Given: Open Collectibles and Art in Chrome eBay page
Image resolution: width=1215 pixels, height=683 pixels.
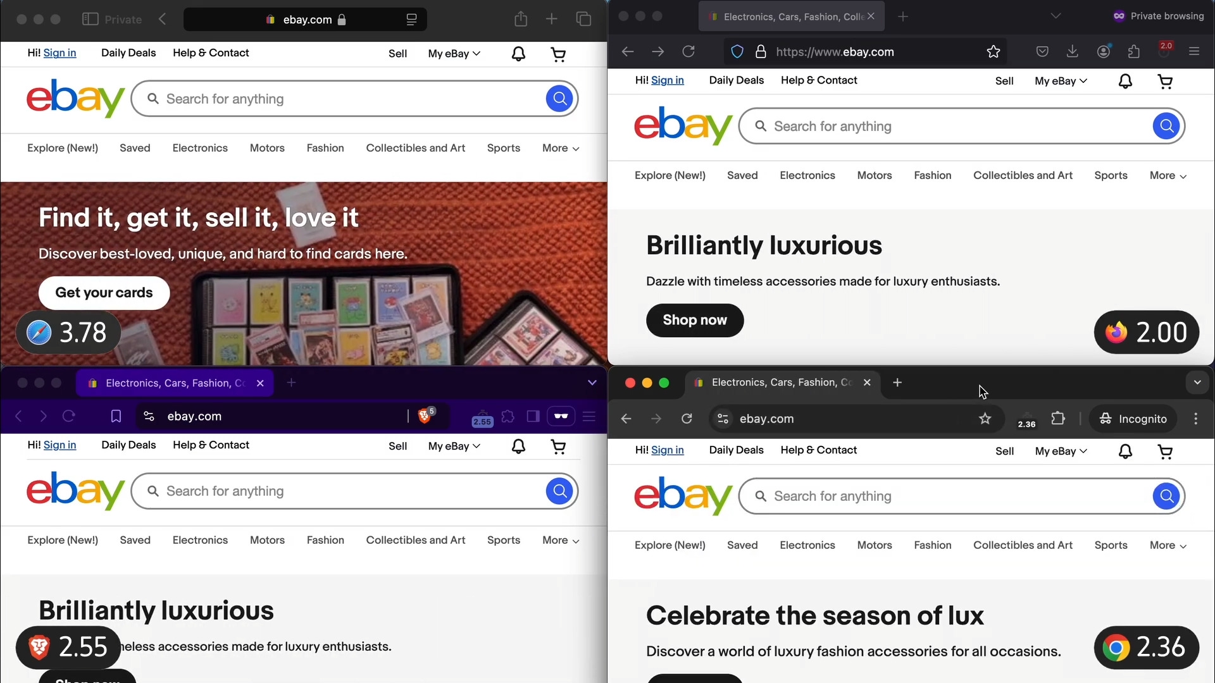Looking at the screenshot, I should click(1023, 545).
